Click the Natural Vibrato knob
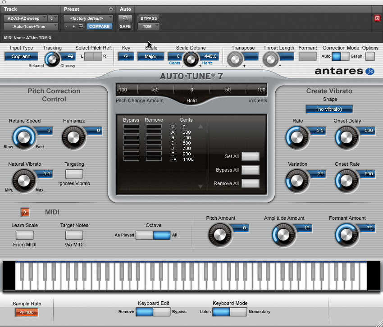Screen dimensions: 383x327 click(x=24, y=181)
